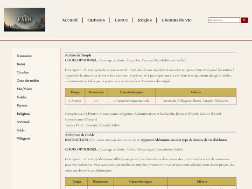Click the 6 Années table cell
252x189 pixels.
(75, 101)
